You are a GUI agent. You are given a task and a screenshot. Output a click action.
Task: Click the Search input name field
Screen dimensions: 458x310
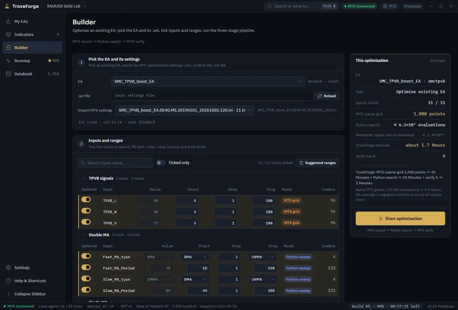pyautogui.click(x=115, y=163)
